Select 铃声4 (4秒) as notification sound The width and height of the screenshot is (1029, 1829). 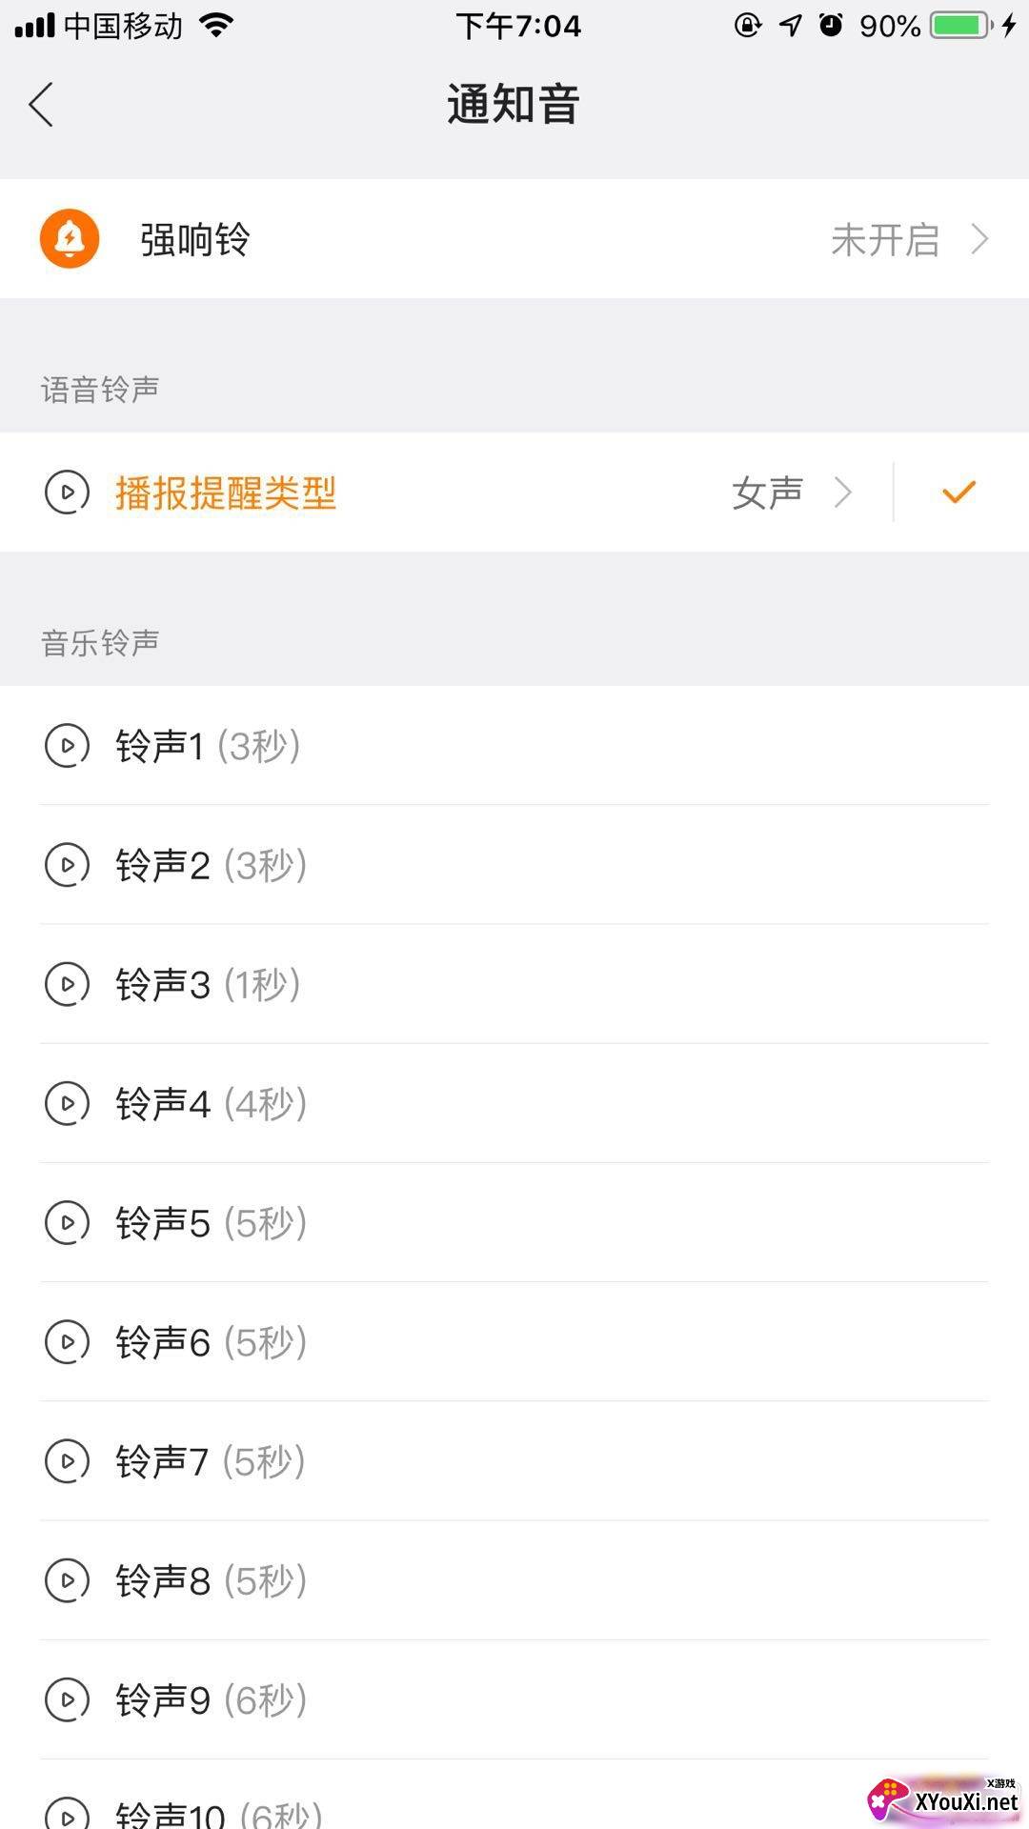(211, 1103)
